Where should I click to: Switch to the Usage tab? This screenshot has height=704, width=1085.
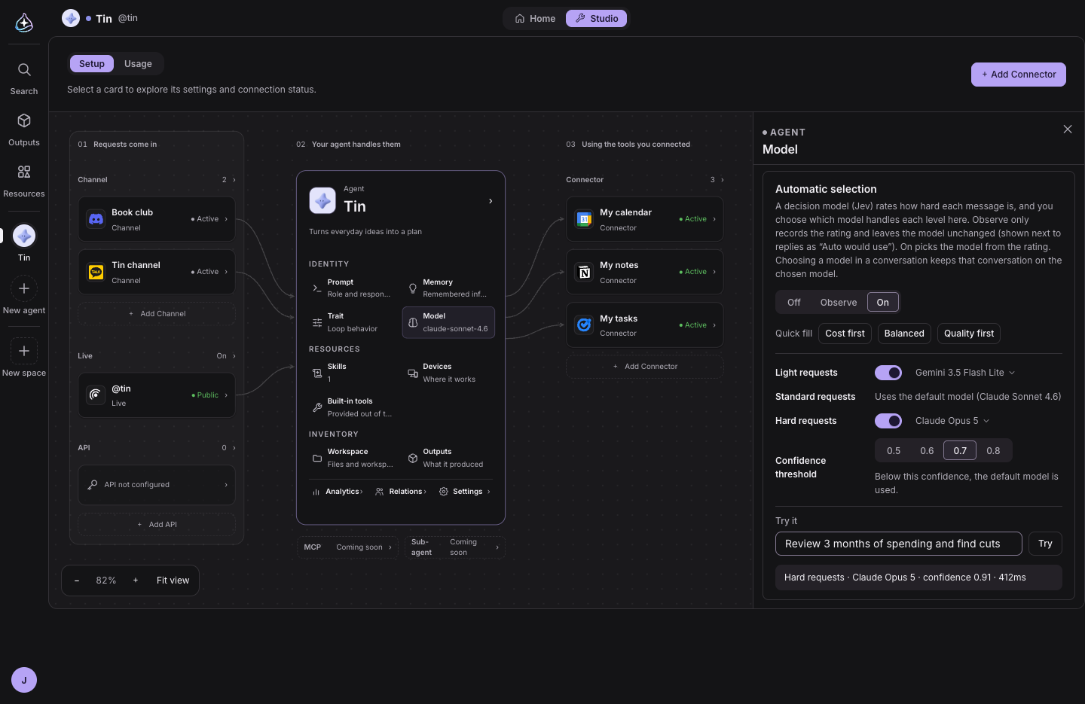point(138,64)
